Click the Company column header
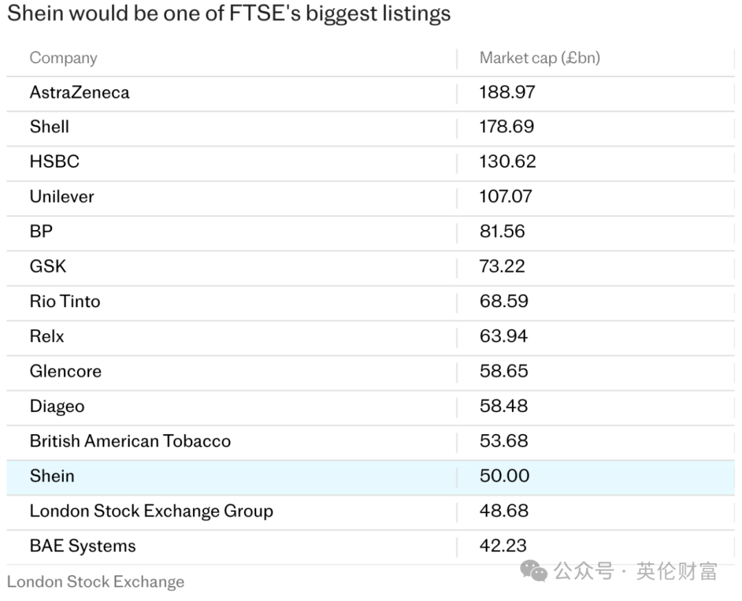 63,58
